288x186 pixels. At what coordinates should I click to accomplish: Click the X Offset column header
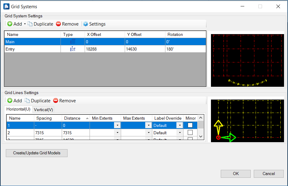(x=105, y=35)
